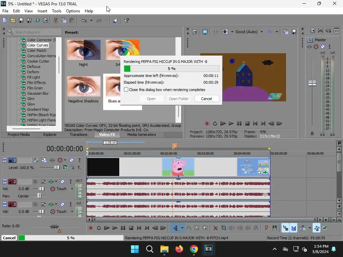The height and width of the screenshot is (257, 343).
Task: Select the Normal Edit tool icon
Action: [176, 228]
